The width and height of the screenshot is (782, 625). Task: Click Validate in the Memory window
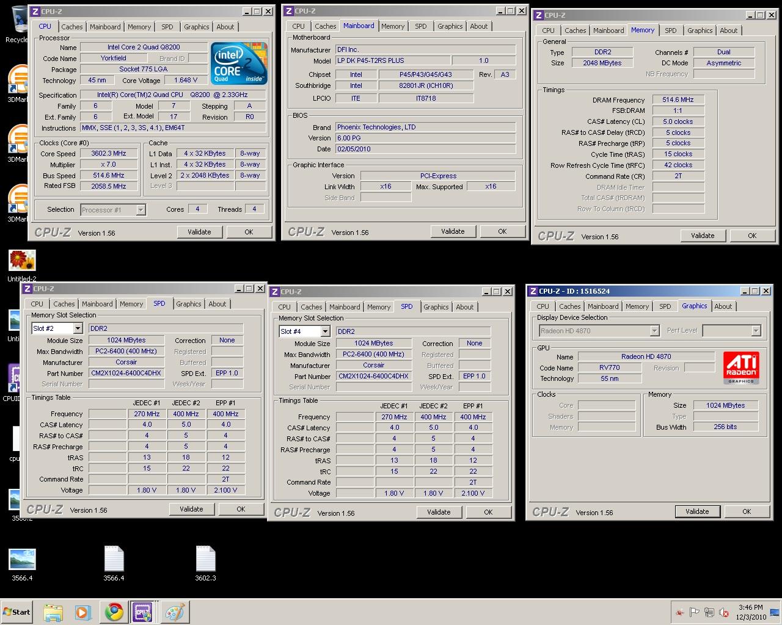(703, 236)
